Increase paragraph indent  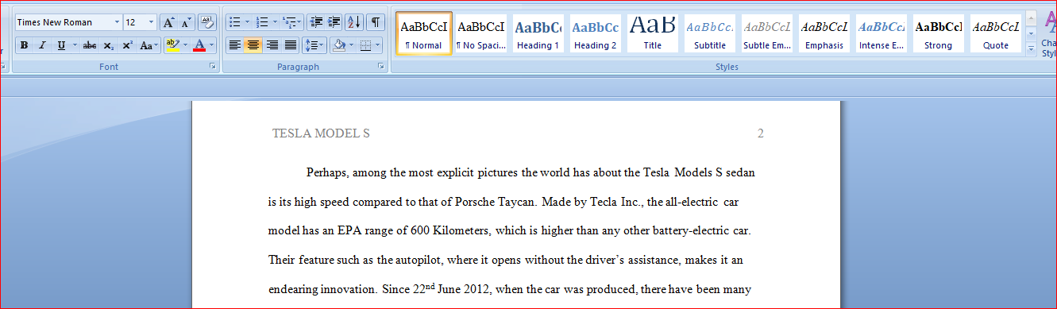(x=334, y=22)
